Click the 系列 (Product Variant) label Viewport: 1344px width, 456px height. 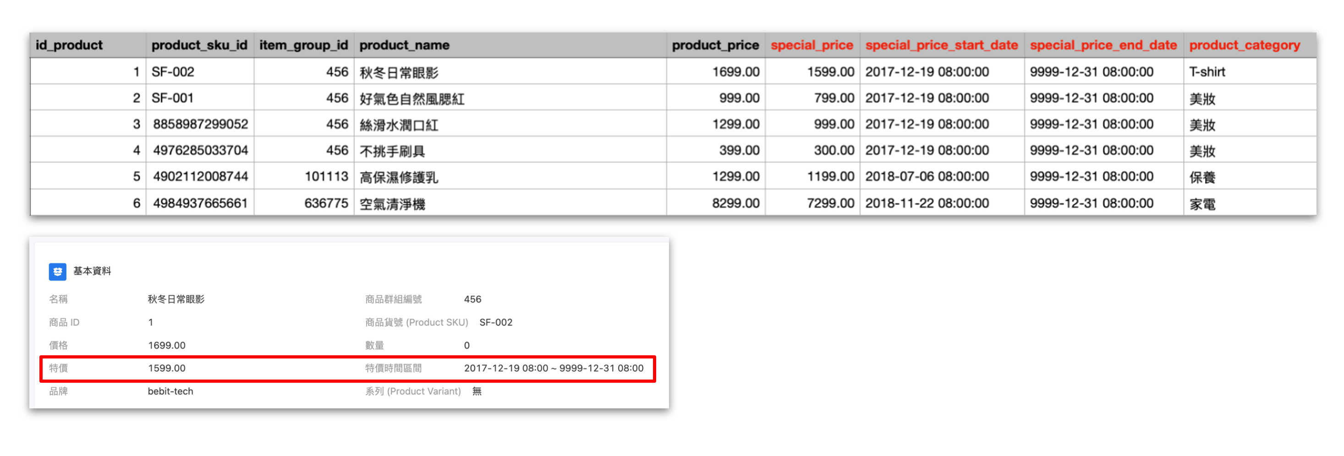point(411,391)
